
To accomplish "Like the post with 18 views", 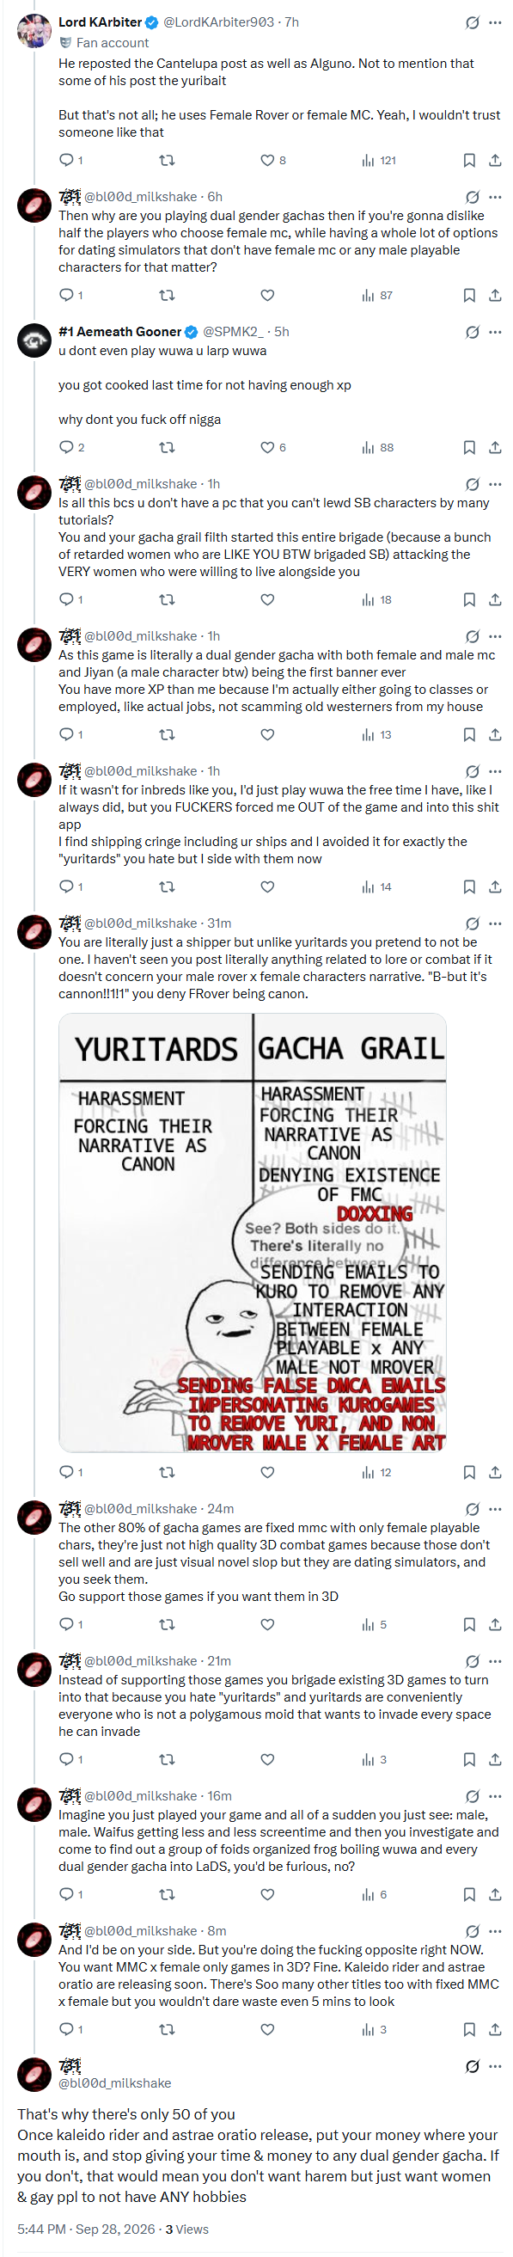I will (268, 600).
